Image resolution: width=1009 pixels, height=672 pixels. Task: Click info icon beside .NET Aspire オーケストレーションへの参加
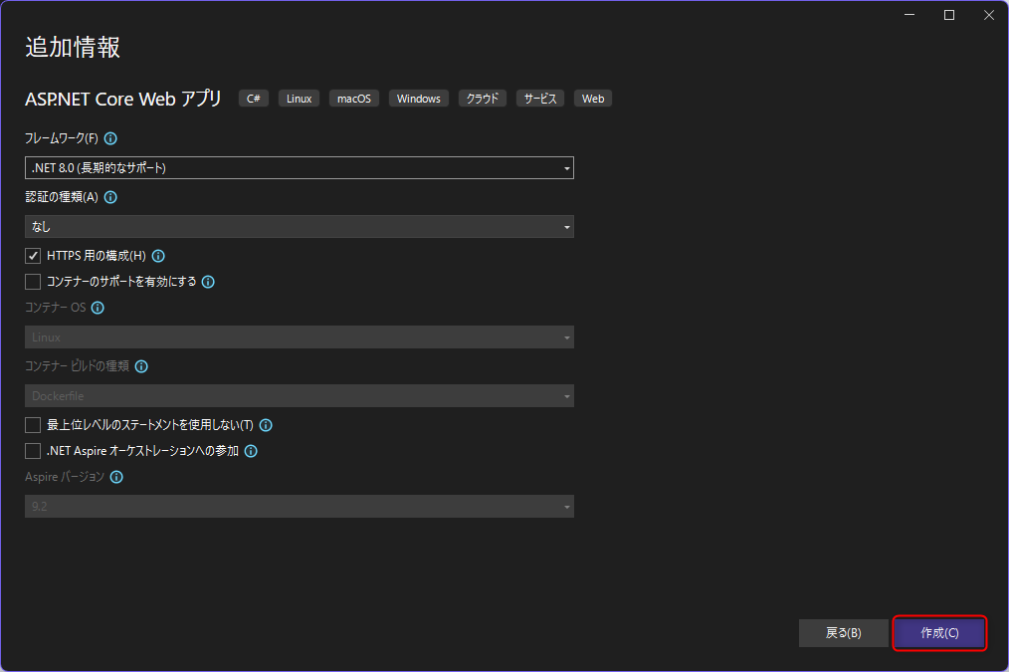(x=251, y=451)
